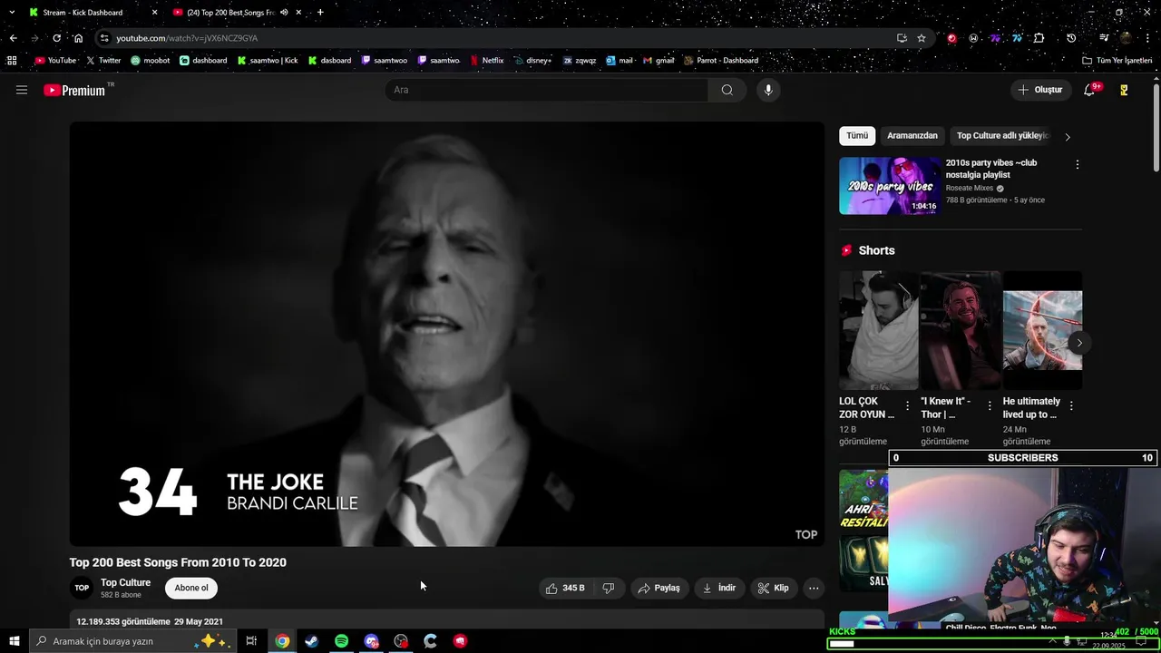Click the İndir download button
Screen dimensions: 1161x653
click(719, 588)
